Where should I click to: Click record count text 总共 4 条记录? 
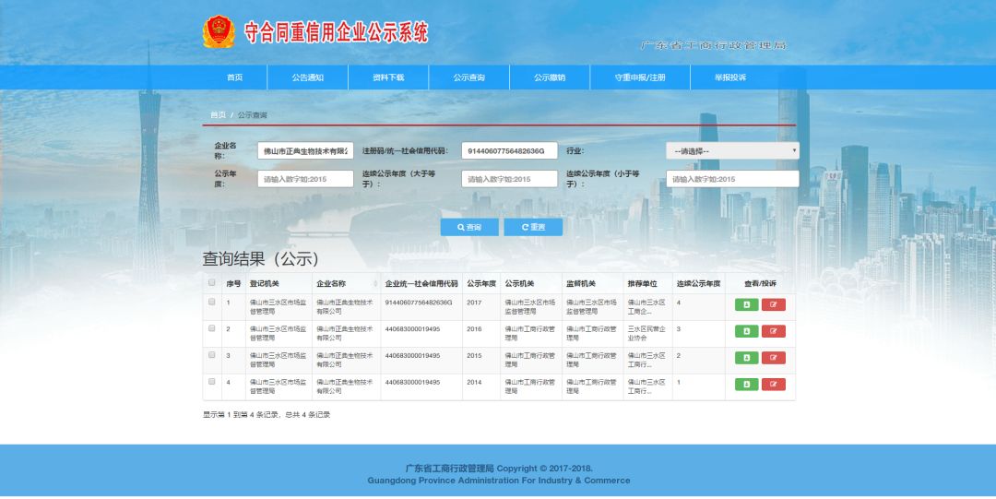(x=307, y=414)
